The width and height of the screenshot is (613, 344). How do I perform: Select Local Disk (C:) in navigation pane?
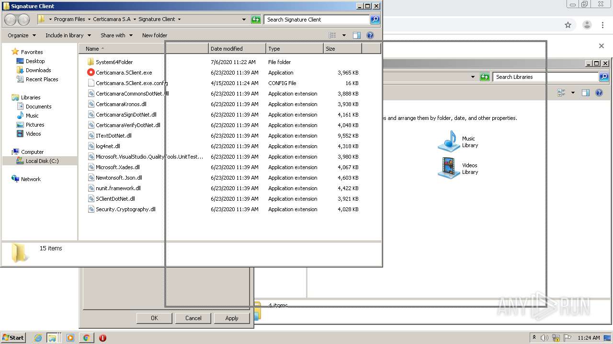coord(42,161)
